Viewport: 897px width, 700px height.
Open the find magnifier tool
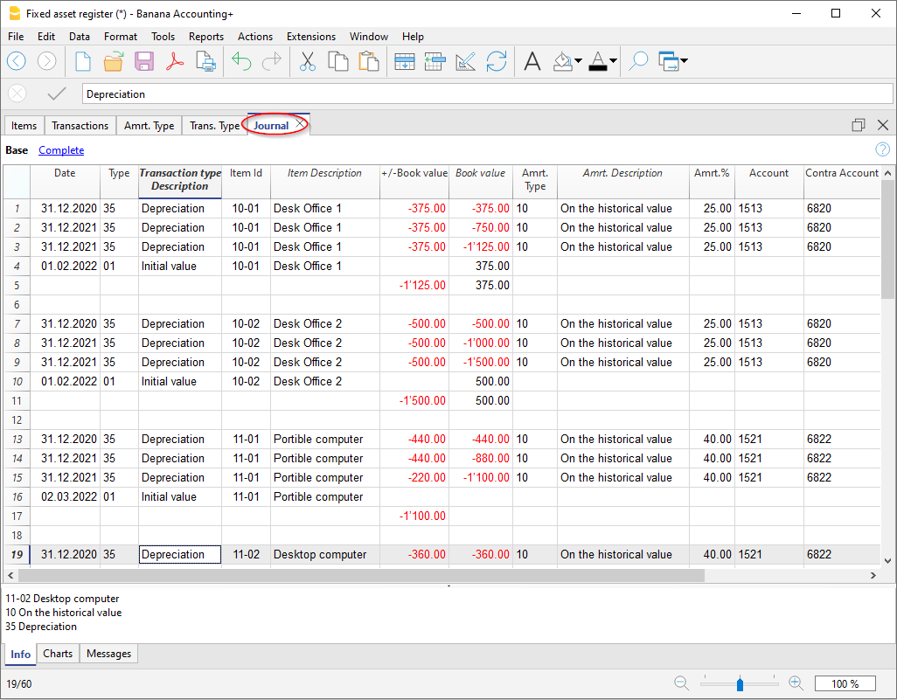pos(638,61)
